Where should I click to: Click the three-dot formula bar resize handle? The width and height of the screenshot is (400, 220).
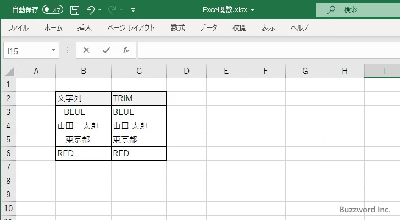point(68,50)
